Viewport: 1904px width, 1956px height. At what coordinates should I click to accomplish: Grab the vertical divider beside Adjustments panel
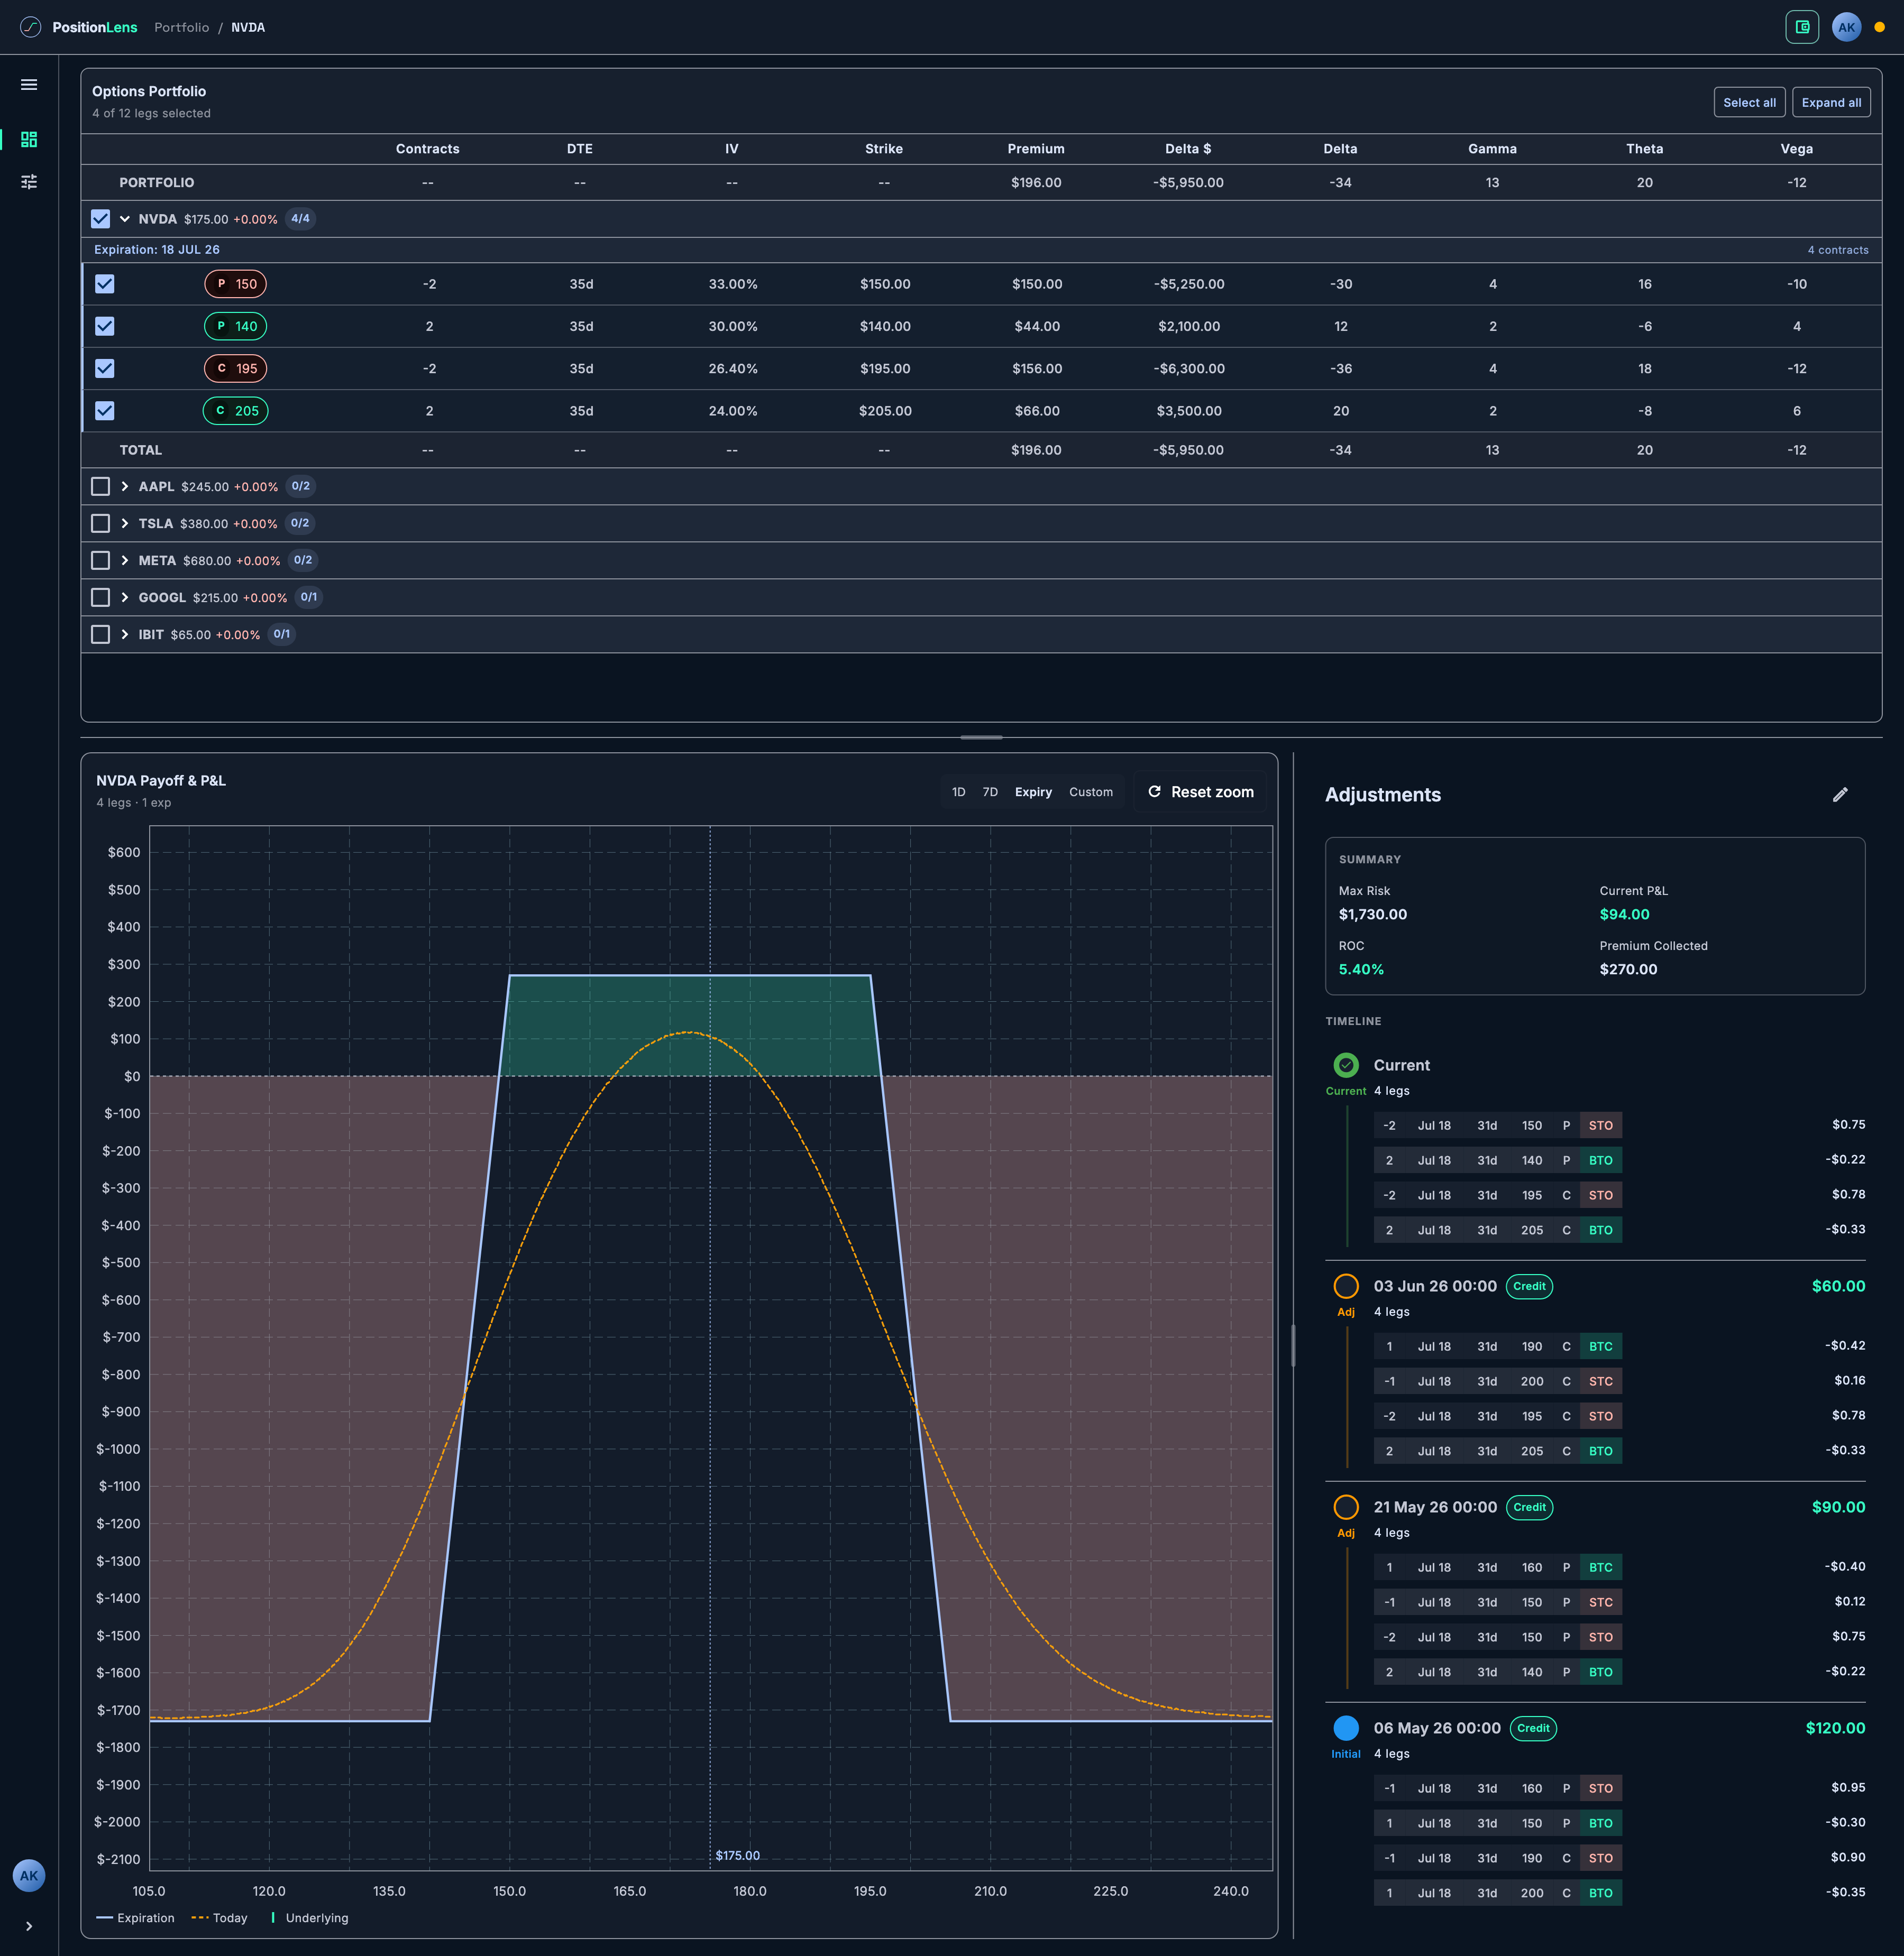pyautogui.click(x=1293, y=1345)
